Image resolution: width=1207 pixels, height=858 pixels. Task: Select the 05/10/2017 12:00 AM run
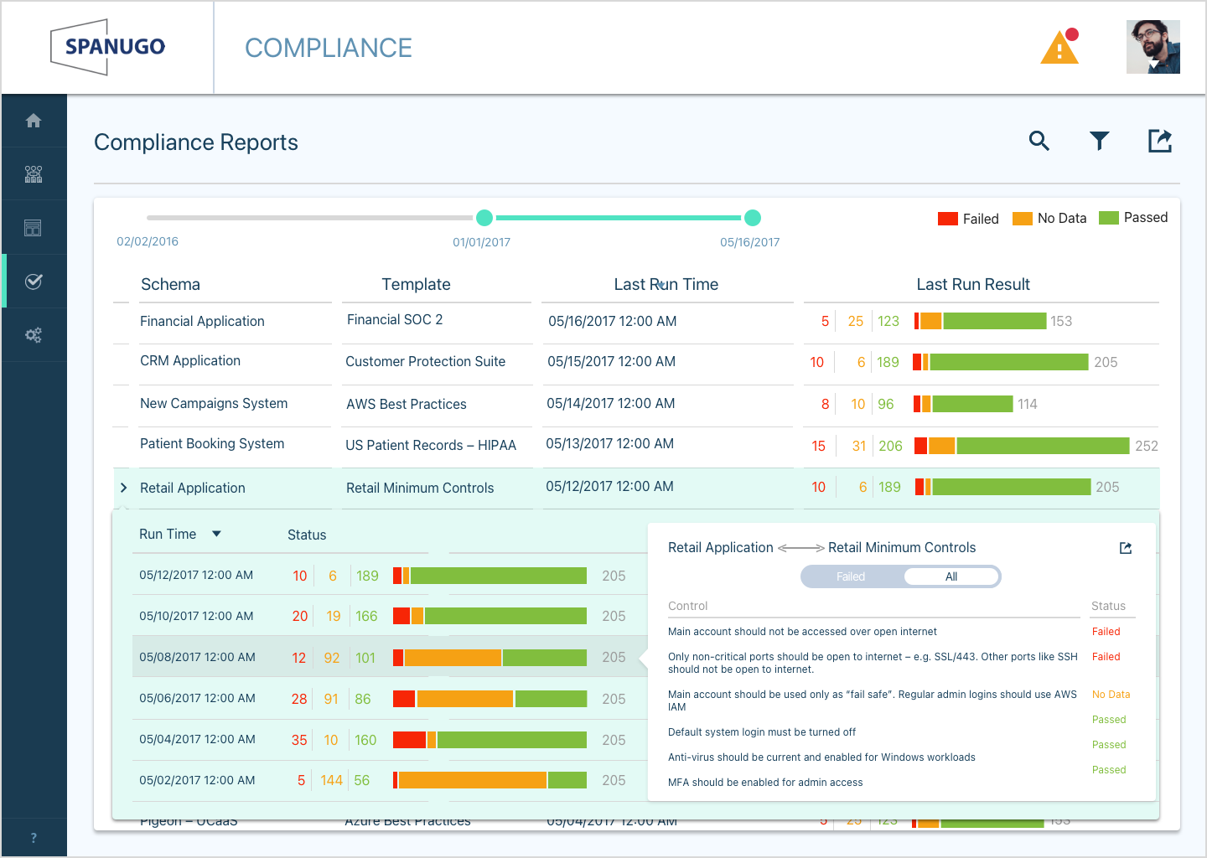pos(196,616)
